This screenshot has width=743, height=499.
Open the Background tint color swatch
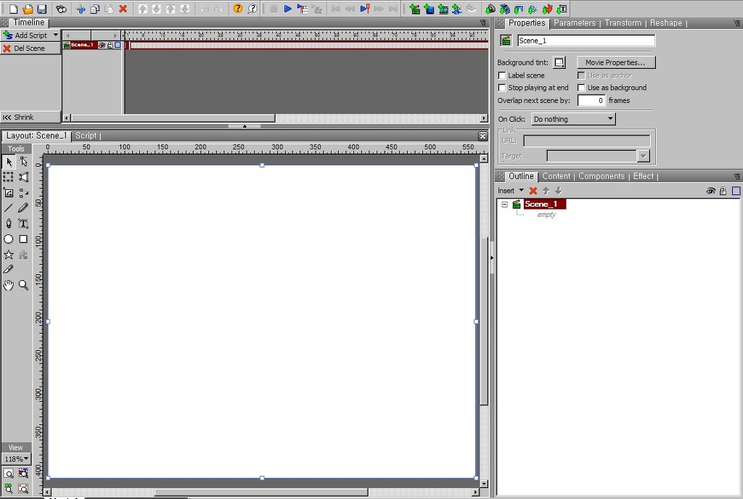point(559,62)
